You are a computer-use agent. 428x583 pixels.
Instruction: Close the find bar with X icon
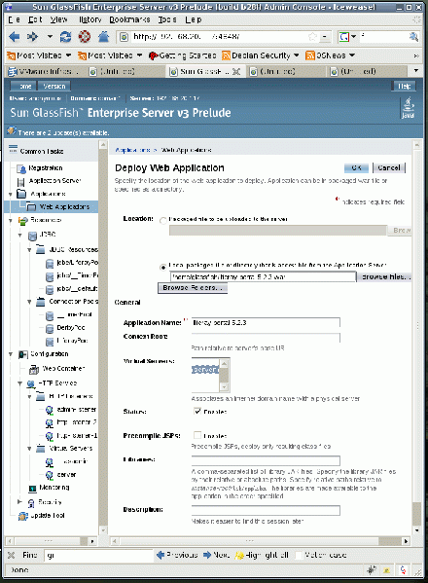tap(11, 555)
